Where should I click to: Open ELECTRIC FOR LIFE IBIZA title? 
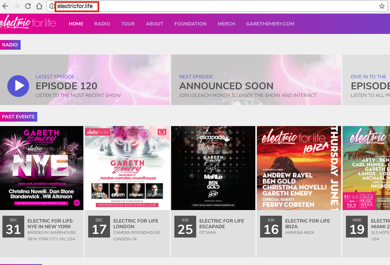[307, 223]
